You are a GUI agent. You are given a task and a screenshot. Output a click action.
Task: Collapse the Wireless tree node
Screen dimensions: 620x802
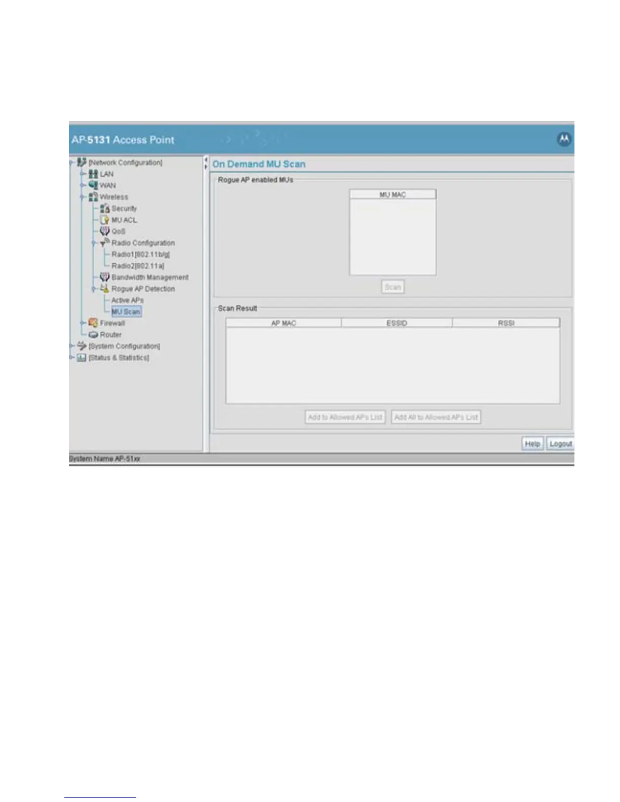tap(83, 197)
